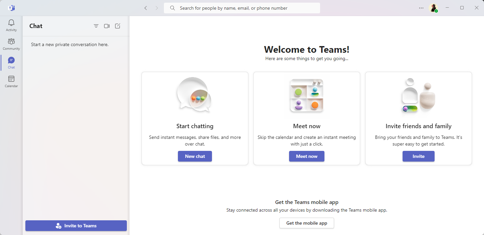Image resolution: width=484 pixels, height=235 pixels.
Task: Go back with the left arrow
Action: pos(146,8)
